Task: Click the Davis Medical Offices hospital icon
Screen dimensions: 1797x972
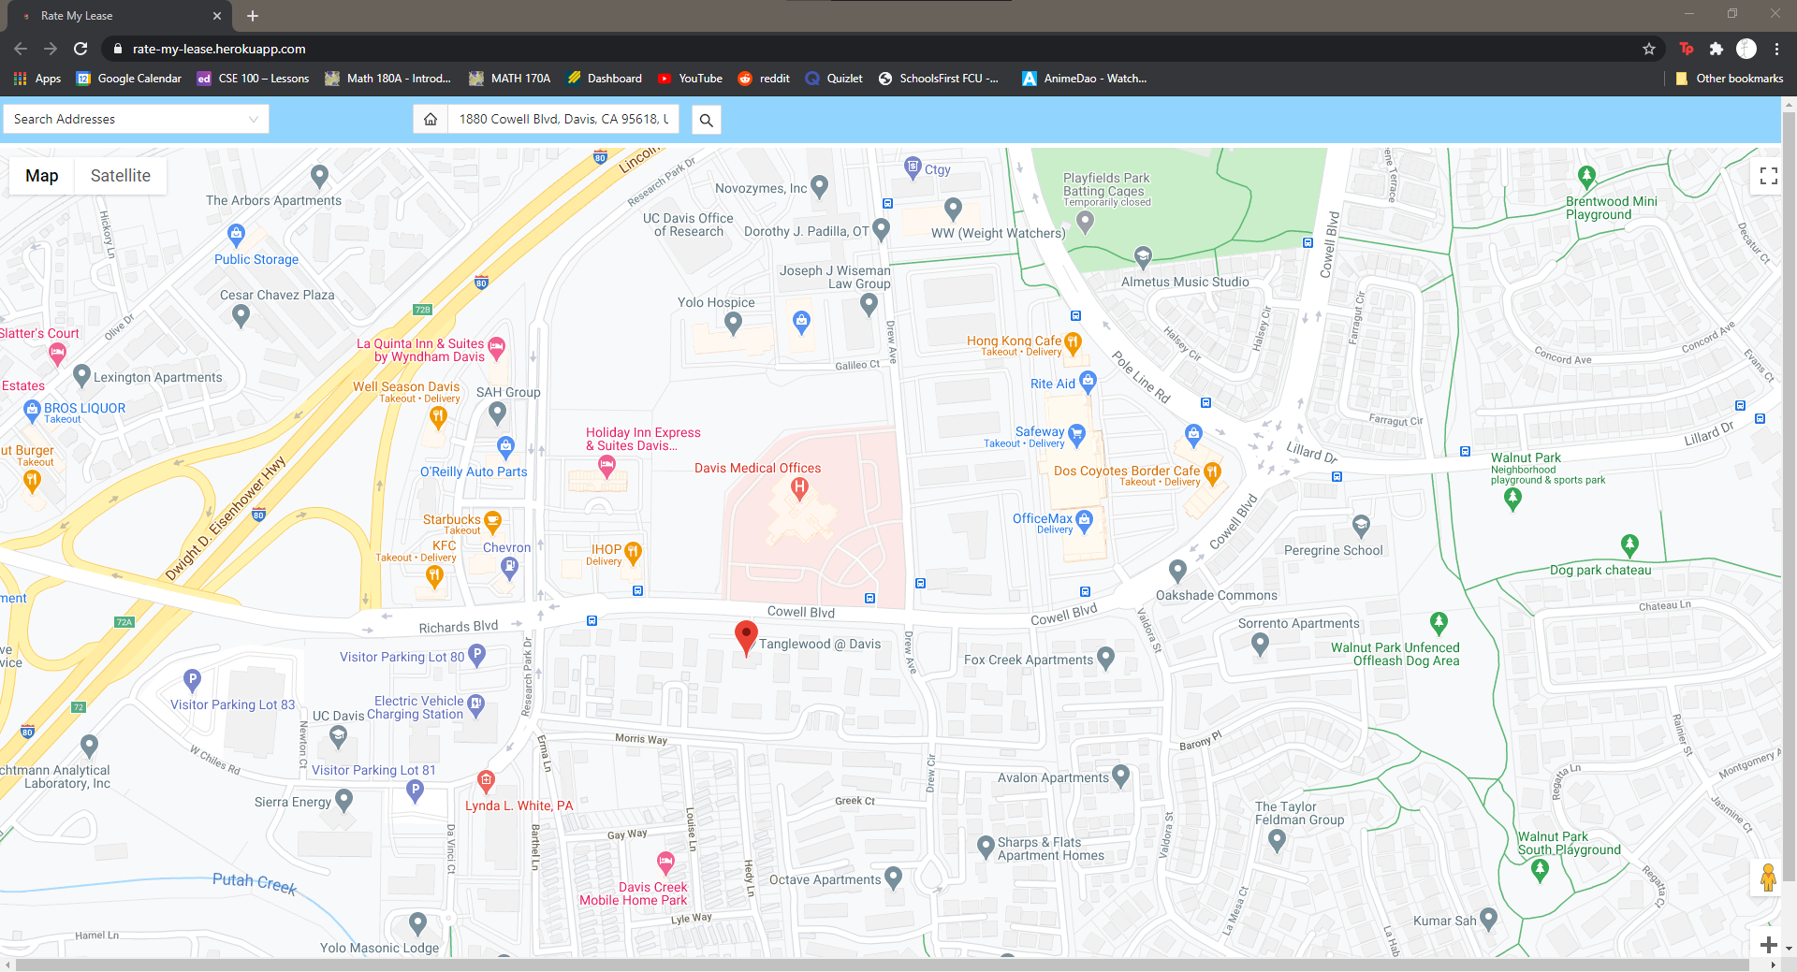Action: [799, 487]
